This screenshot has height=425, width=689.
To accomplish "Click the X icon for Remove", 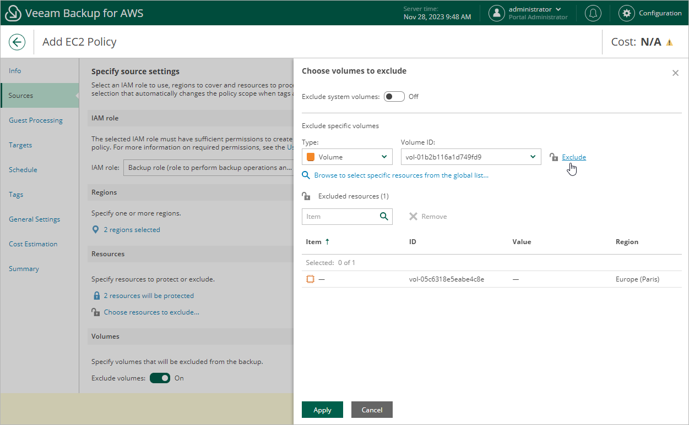I will coord(413,217).
